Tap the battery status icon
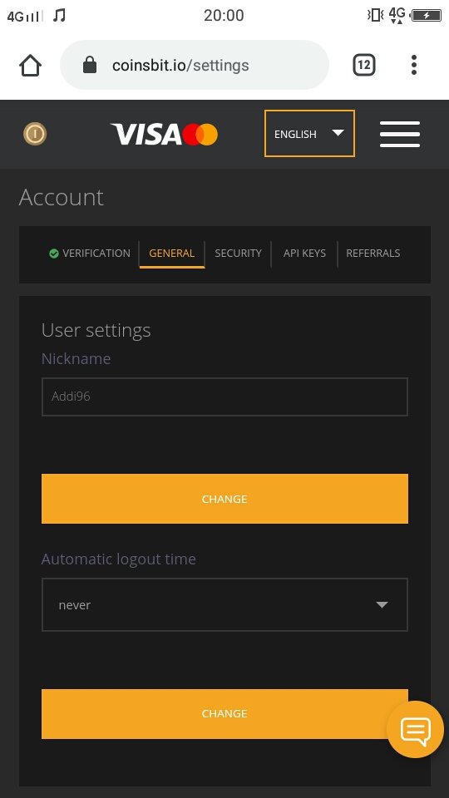The height and width of the screenshot is (798, 449). (x=426, y=15)
